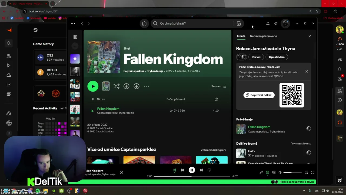Toggle repeat in the player bar

pyautogui.click(x=209, y=170)
